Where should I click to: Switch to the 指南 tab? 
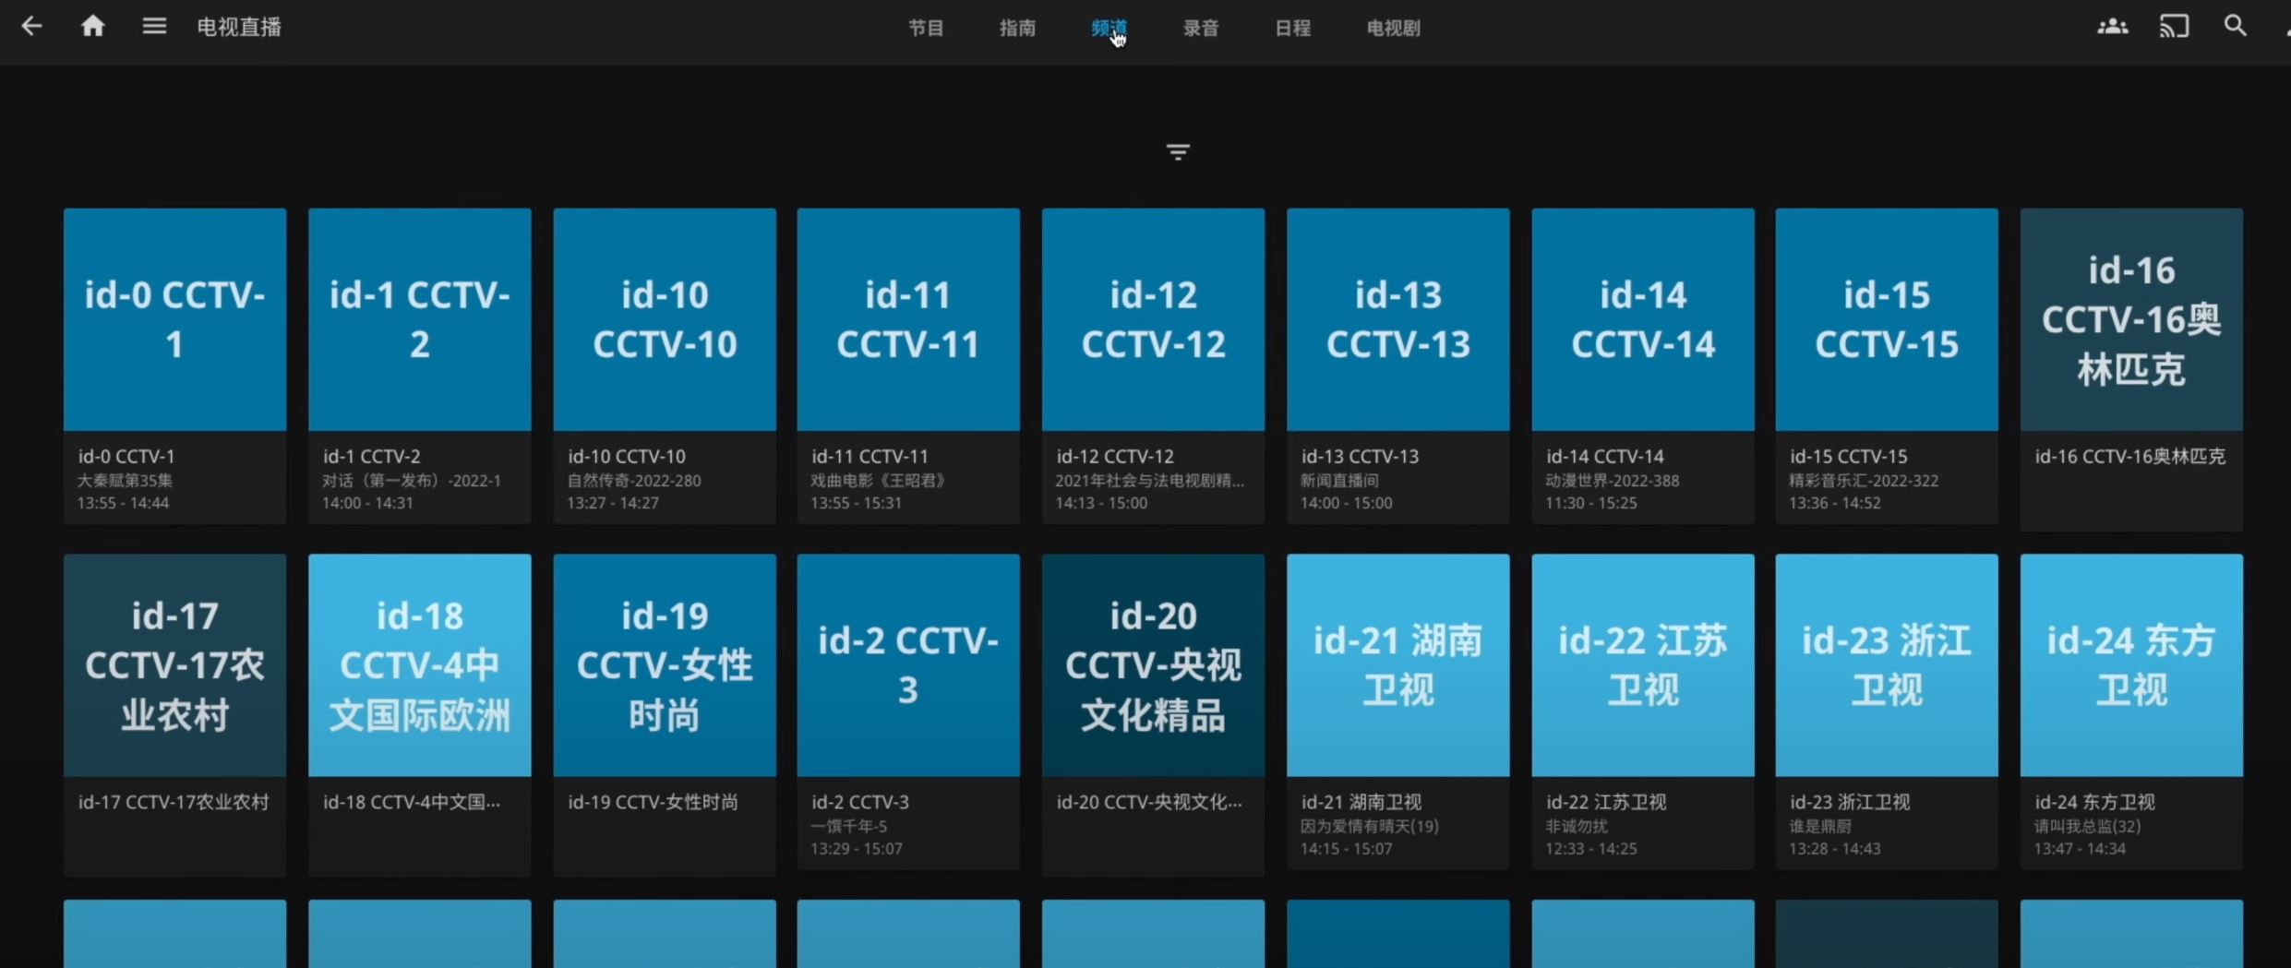coord(1017,29)
